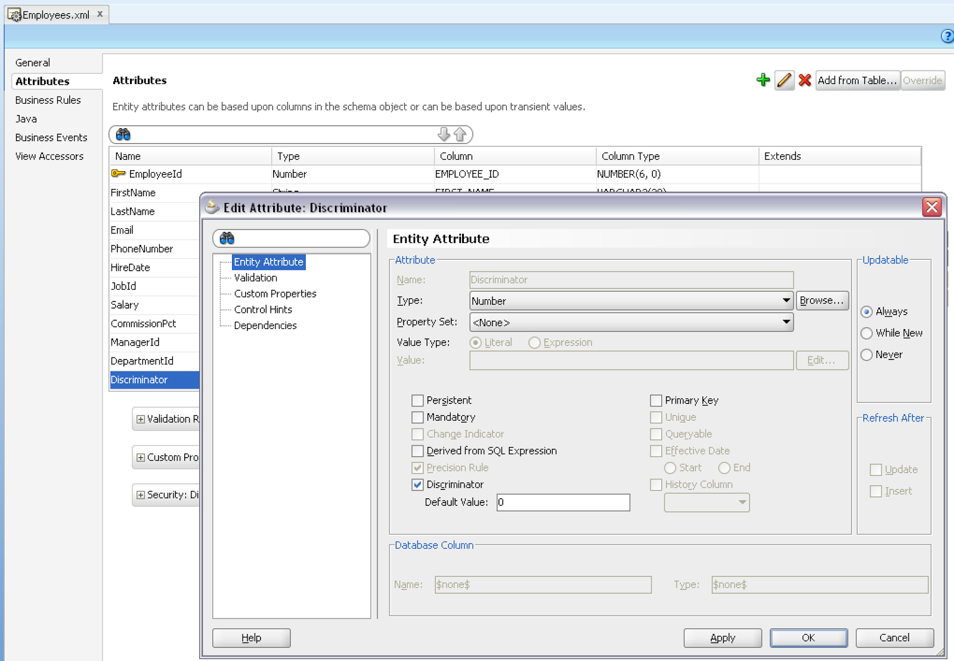Click the move down arrow icon
The image size is (954, 661).
coord(444,134)
